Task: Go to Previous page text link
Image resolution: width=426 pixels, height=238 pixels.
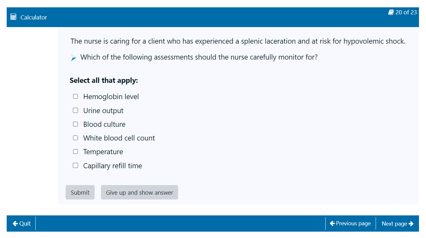Action: [353, 224]
